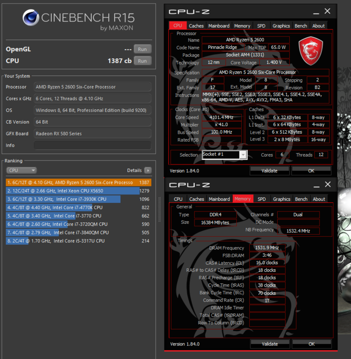351x359 pixels.
Task: Open the SPD tab in top CPU-Z window
Action: click(261, 26)
